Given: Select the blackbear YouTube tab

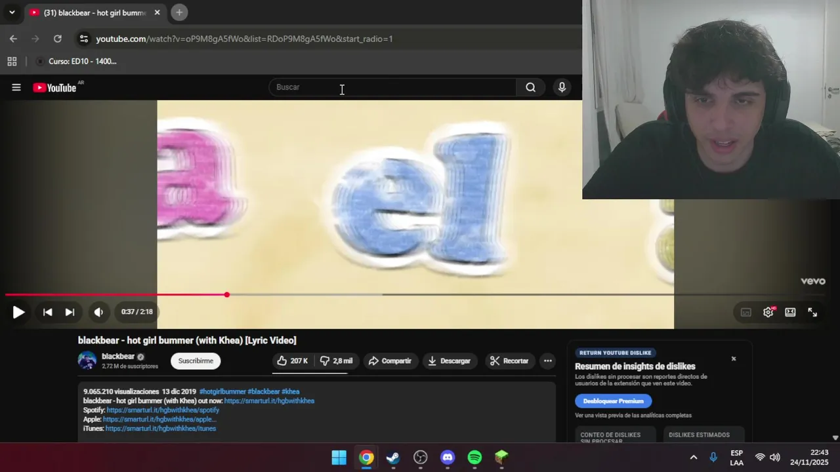Looking at the screenshot, I should point(95,12).
